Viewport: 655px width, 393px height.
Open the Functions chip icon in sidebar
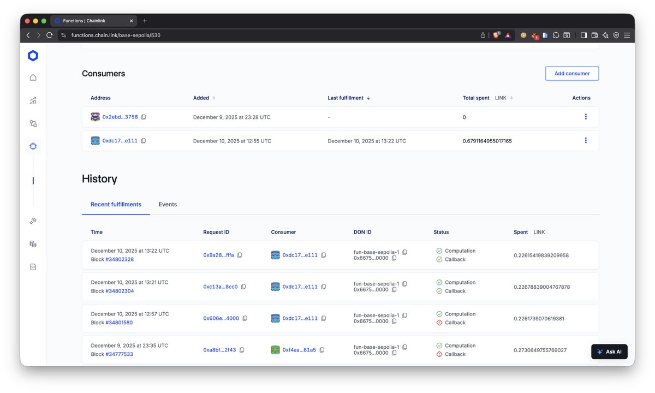pos(33,146)
